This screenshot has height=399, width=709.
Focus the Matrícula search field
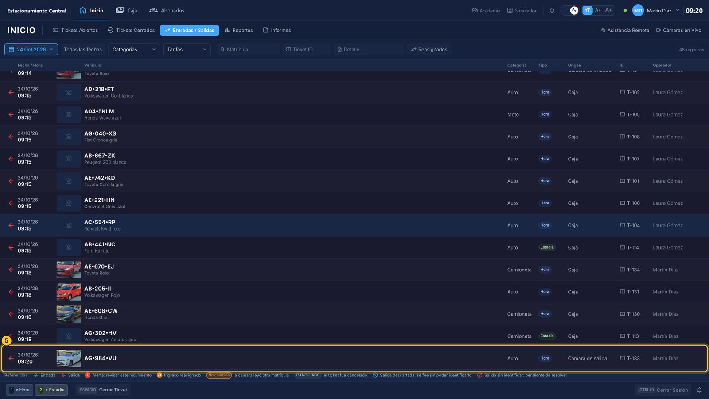249,50
